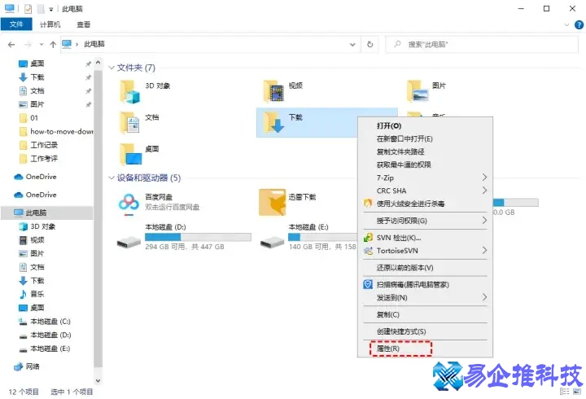
Task: Open quick access 桌面 pinned item
Action: pos(32,64)
